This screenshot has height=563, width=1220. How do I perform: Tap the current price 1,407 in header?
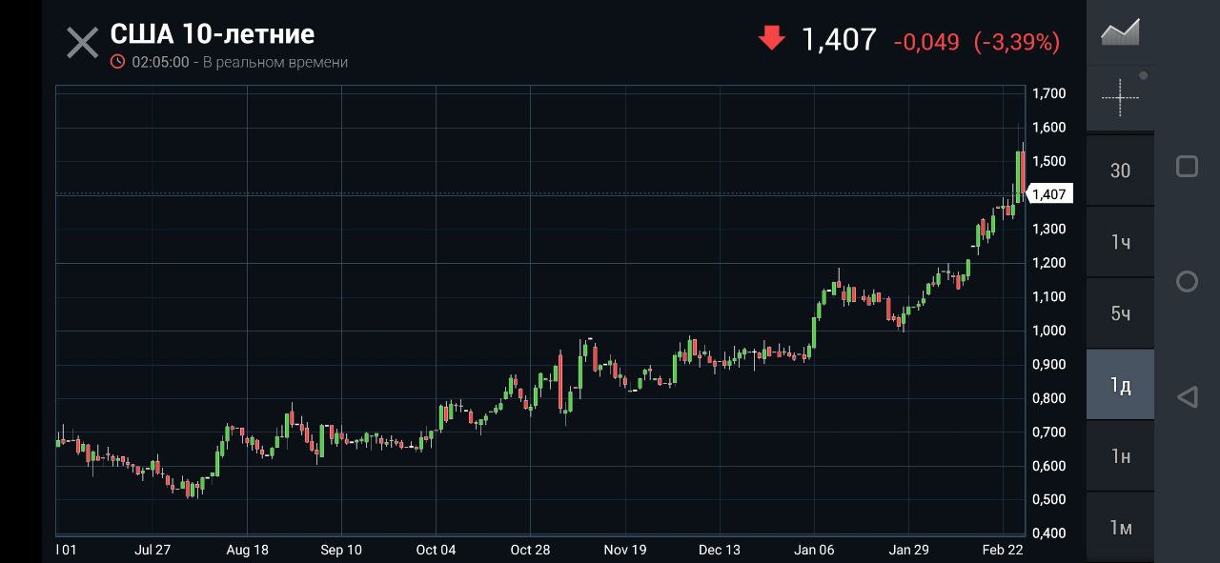[839, 40]
